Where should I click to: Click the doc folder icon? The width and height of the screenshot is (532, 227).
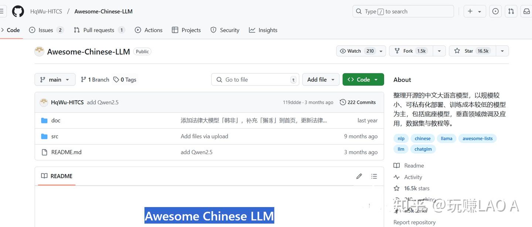click(44, 120)
